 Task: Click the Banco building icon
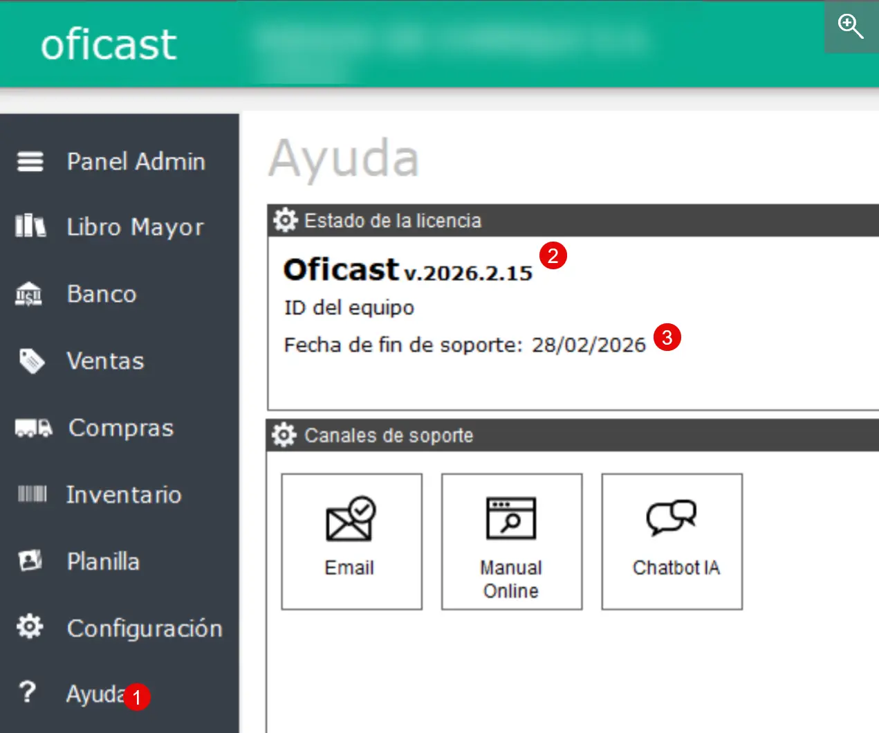[29, 294]
